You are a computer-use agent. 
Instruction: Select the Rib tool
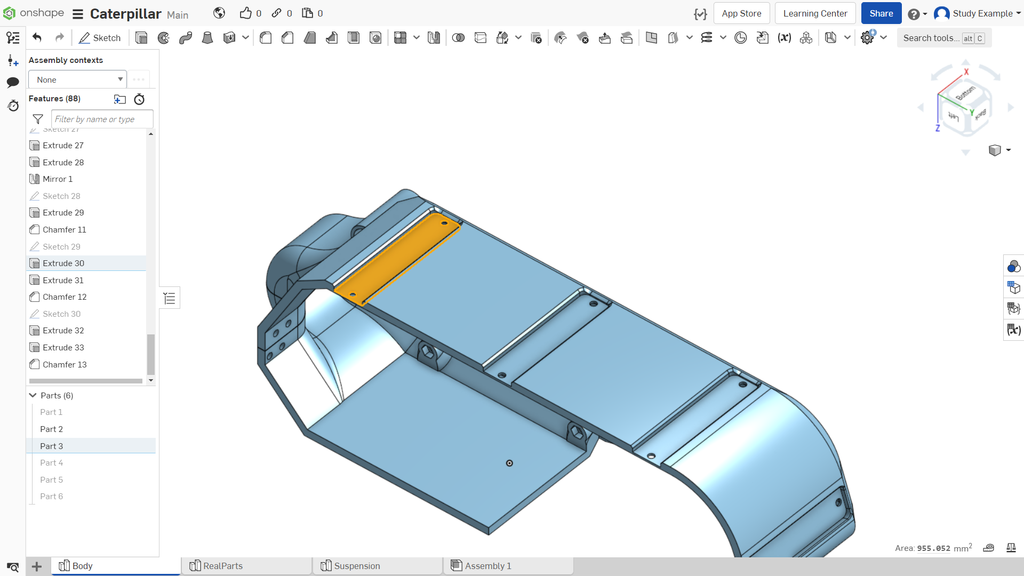332,38
